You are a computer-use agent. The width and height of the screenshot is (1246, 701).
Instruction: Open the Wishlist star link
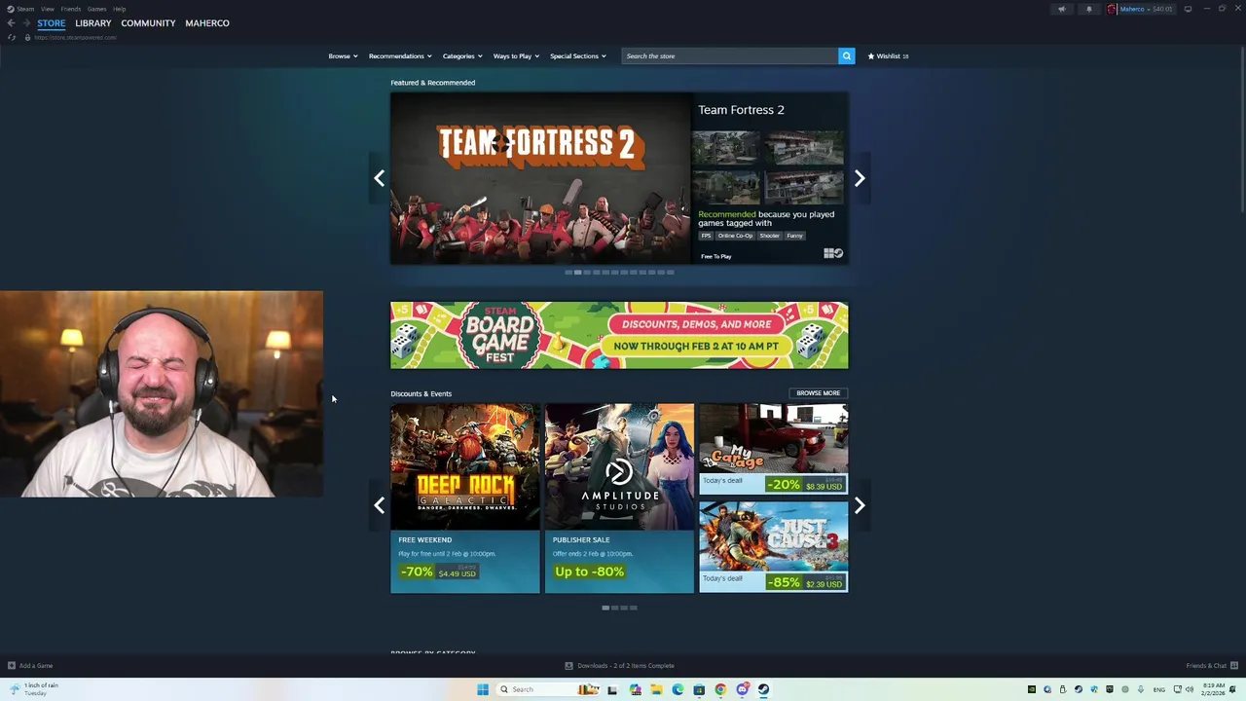(888, 55)
